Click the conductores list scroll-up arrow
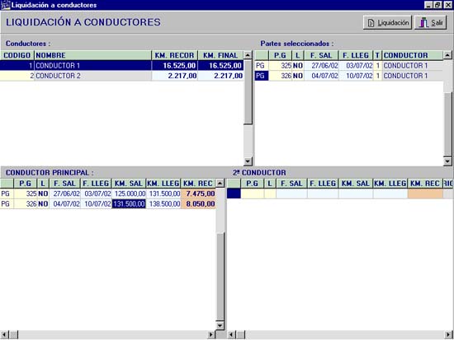Image resolution: width=454 pixels, height=340 pixels. [248, 55]
